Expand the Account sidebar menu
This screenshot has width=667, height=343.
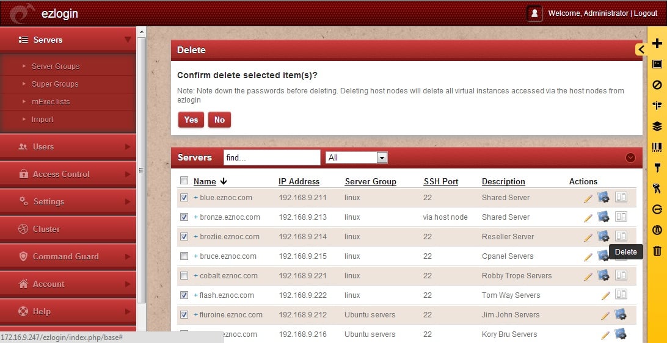[68, 284]
